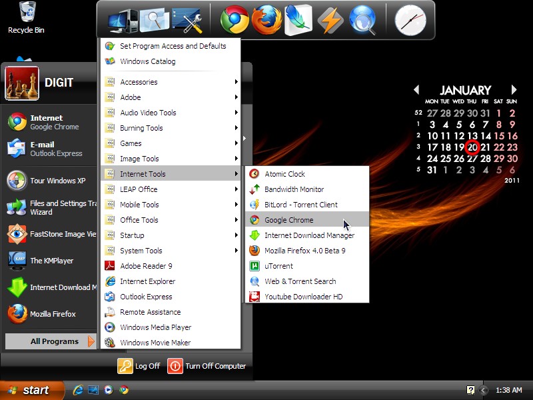
Task: Open Atomic Clock in Internet Tools
Action: point(307,174)
